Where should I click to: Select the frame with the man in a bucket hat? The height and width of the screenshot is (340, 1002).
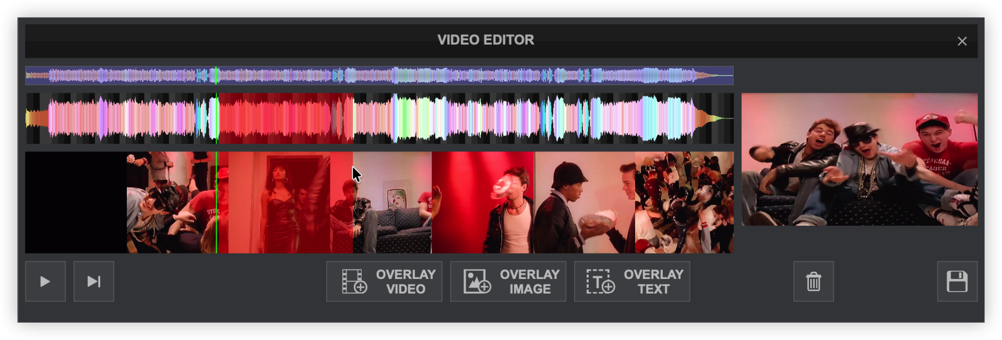click(x=584, y=202)
